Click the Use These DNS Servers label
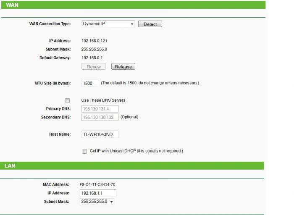This screenshot has width=294, height=215. [103, 100]
